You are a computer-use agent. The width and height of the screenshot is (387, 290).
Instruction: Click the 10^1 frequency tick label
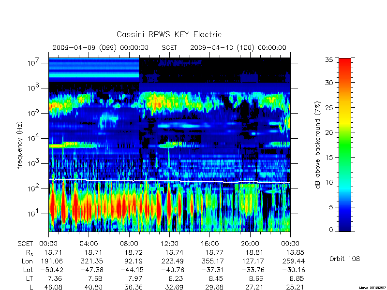(x=34, y=213)
